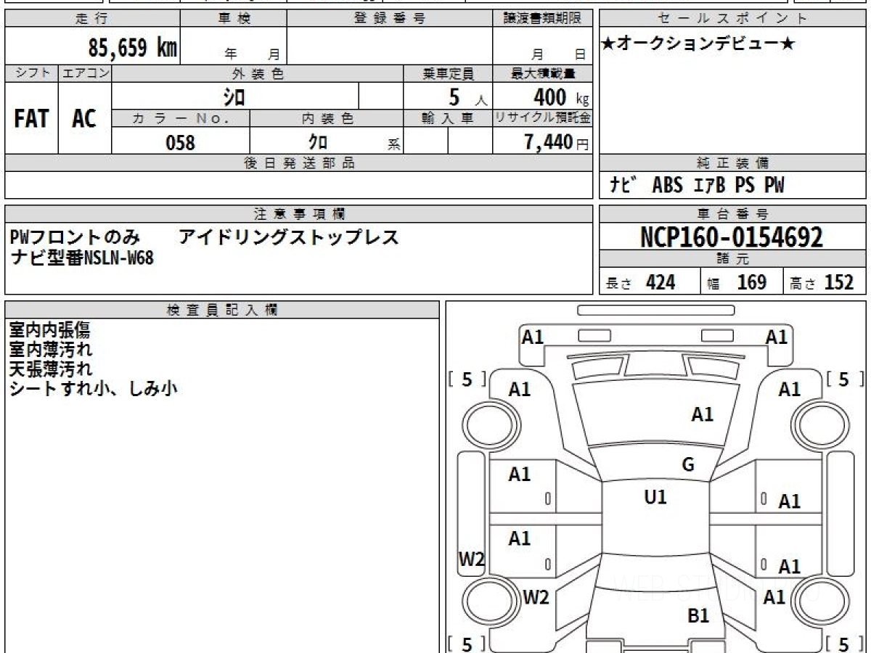Select color number 058

[x=181, y=142]
